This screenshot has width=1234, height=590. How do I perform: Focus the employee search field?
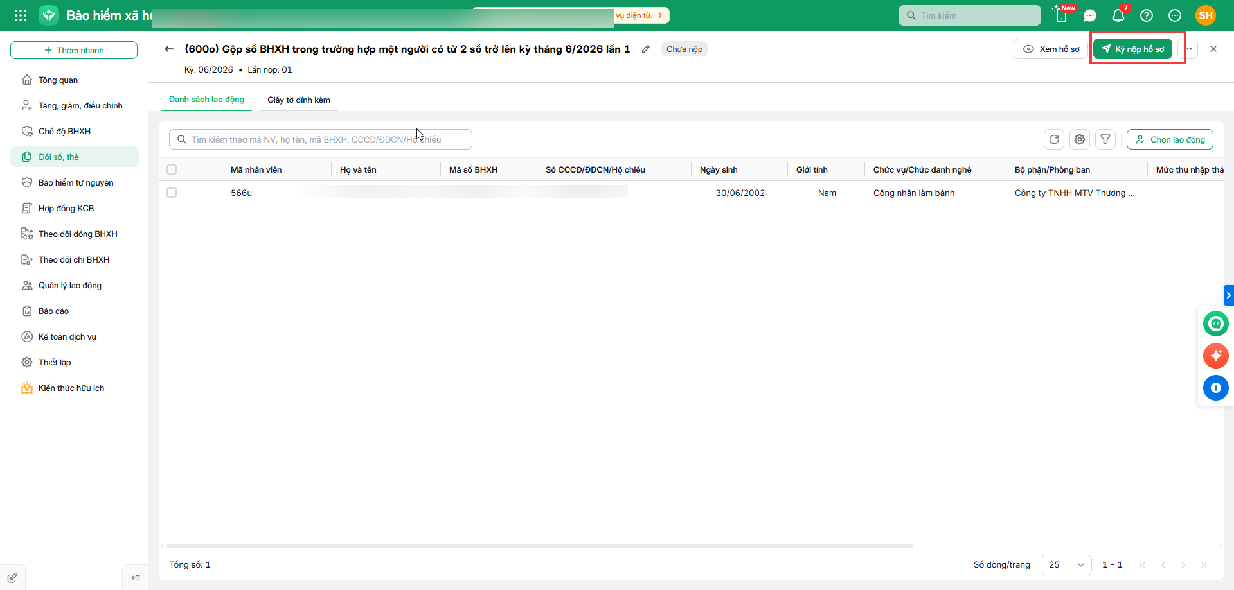(321, 139)
